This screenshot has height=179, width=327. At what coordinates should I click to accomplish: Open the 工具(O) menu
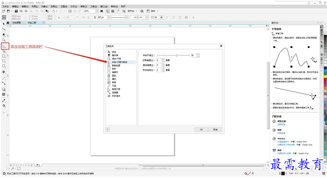coord(94,7)
